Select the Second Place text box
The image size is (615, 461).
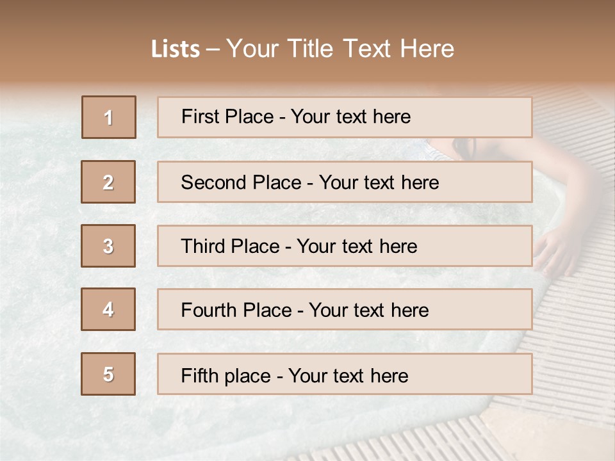click(x=345, y=182)
